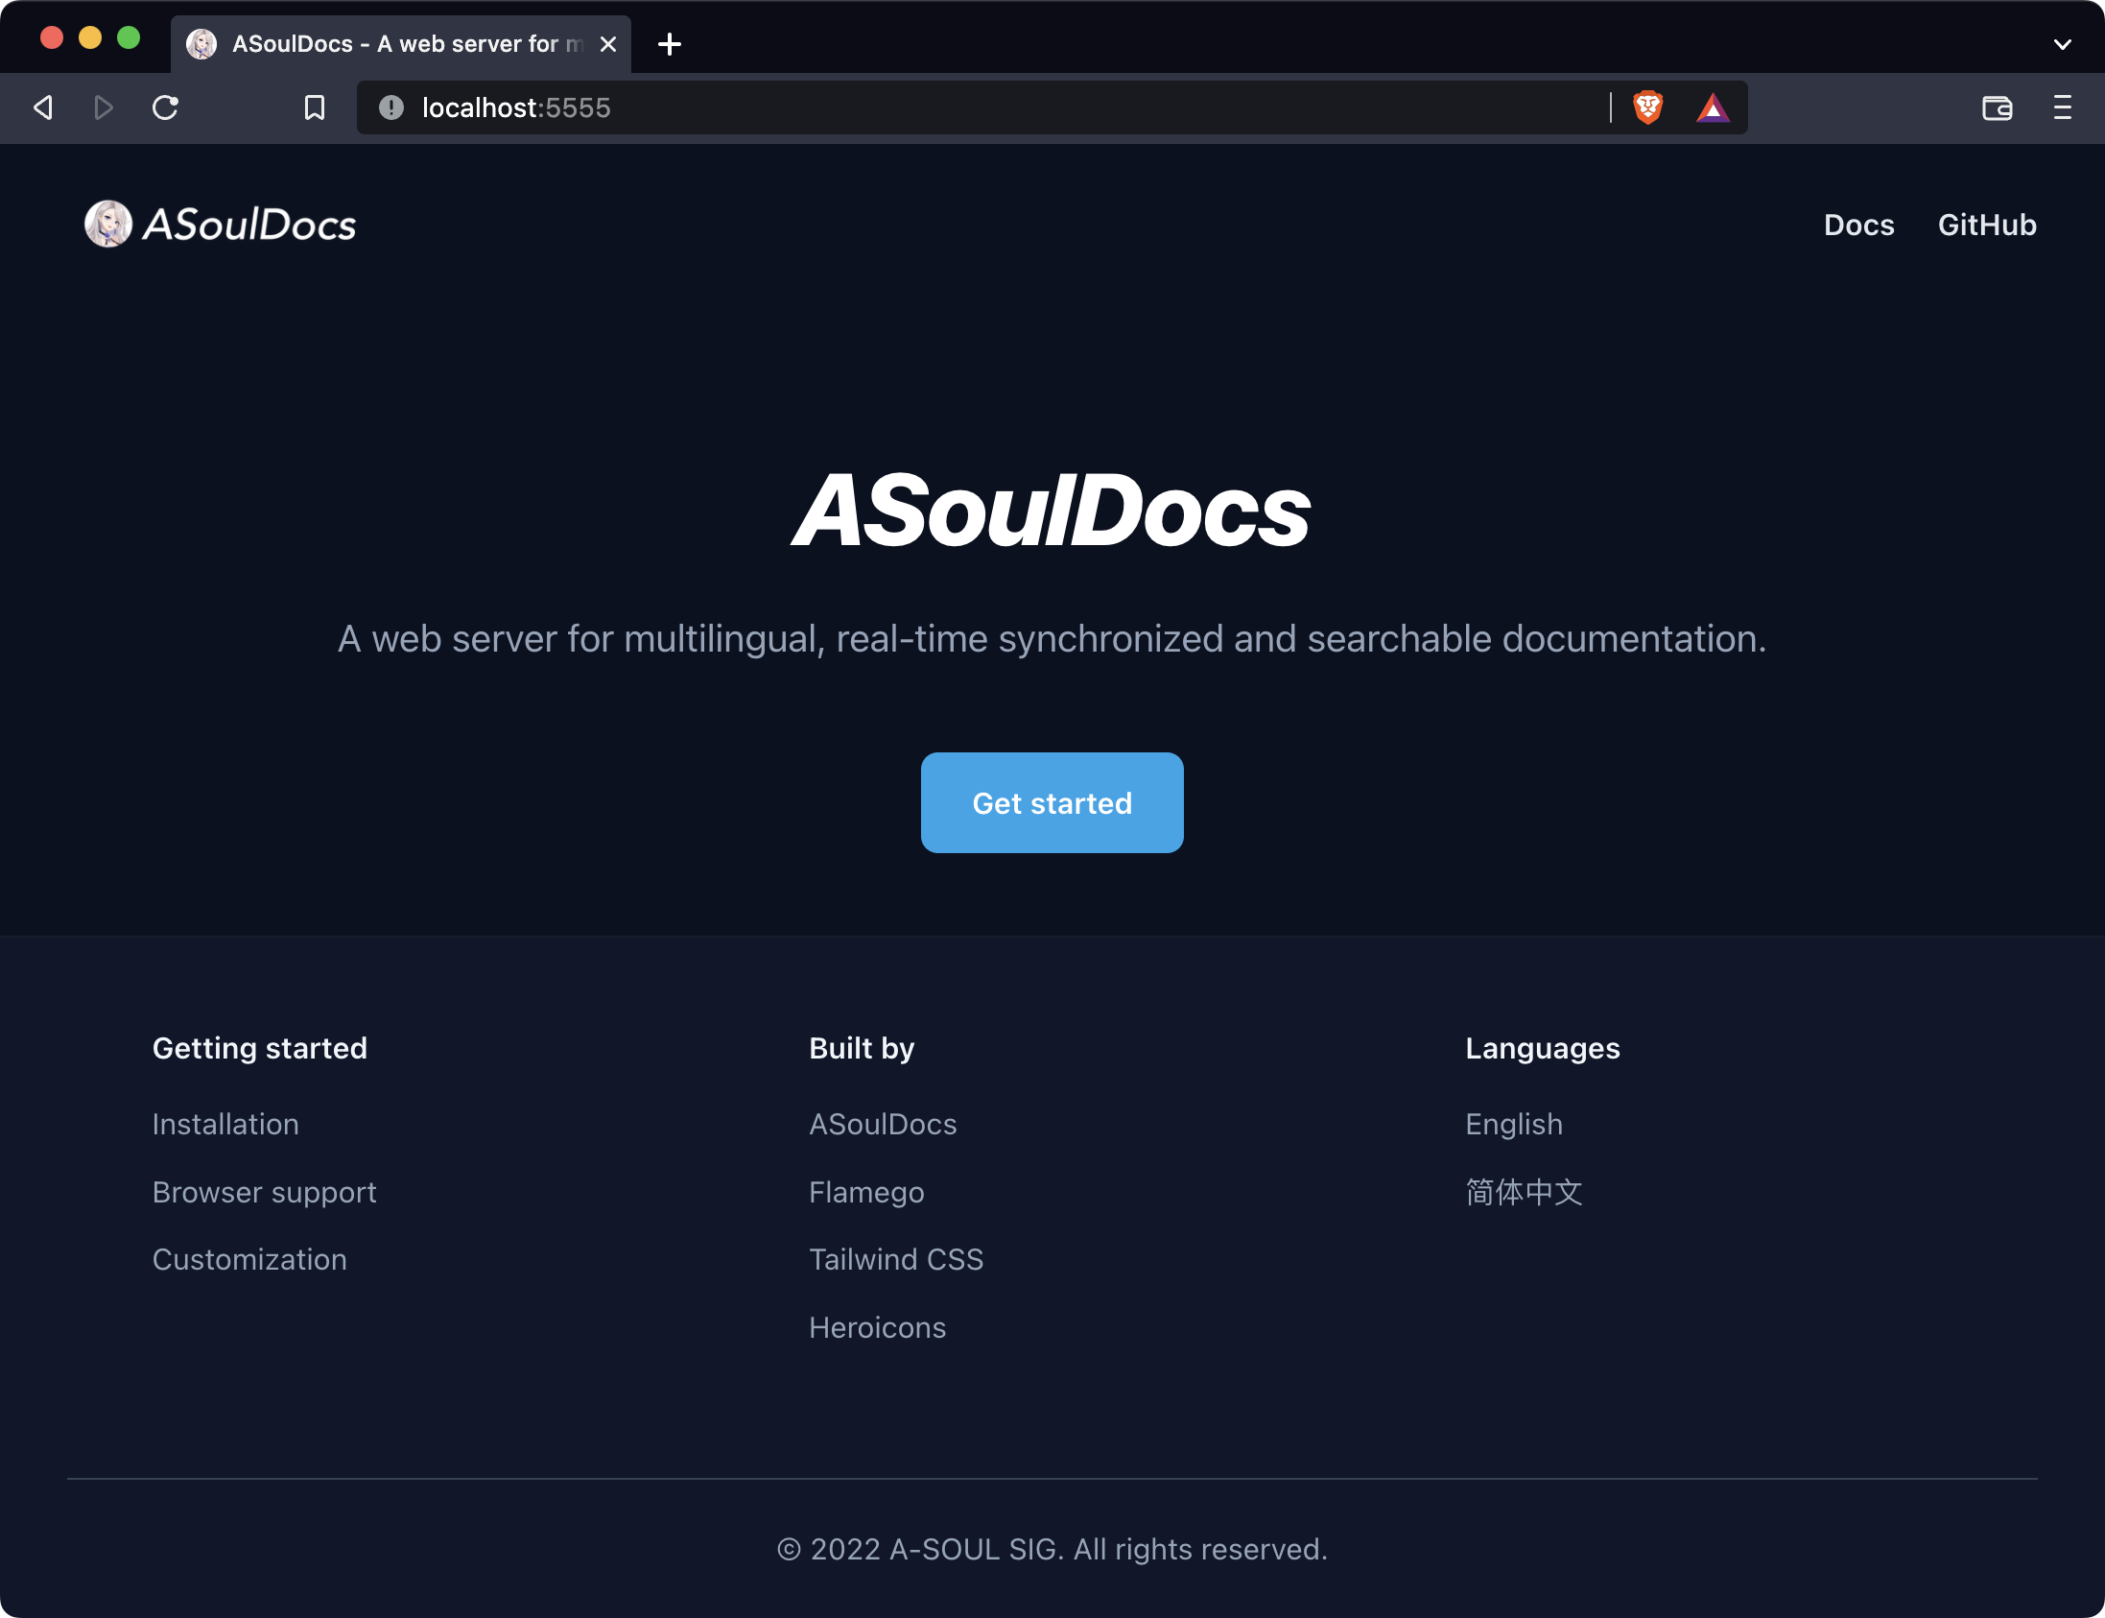Switch language to English
This screenshot has width=2105, height=1618.
tap(1514, 1124)
